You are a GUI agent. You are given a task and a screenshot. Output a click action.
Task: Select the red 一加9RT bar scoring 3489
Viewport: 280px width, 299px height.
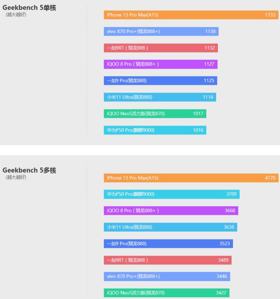[x=168, y=260]
